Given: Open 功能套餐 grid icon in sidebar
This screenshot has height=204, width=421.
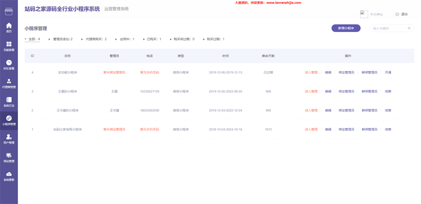Looking at the screenshot, I should coord(9,44).
